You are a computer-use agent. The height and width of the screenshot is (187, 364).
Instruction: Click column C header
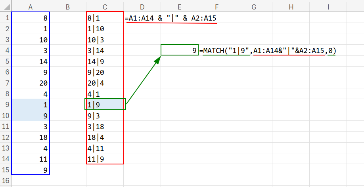click(105, 6)
